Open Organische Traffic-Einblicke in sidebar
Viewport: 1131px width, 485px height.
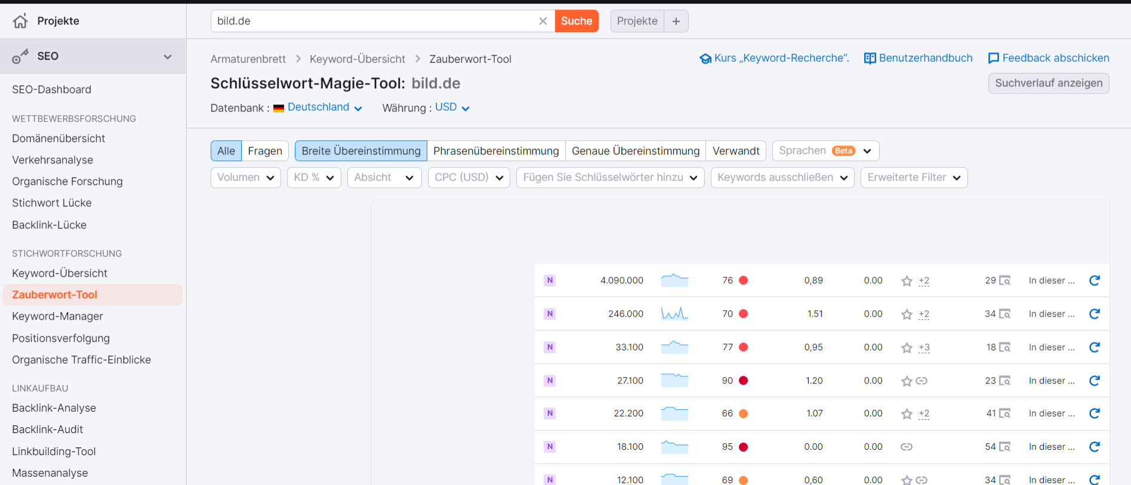pyautogui.click(x=82, y=360)
